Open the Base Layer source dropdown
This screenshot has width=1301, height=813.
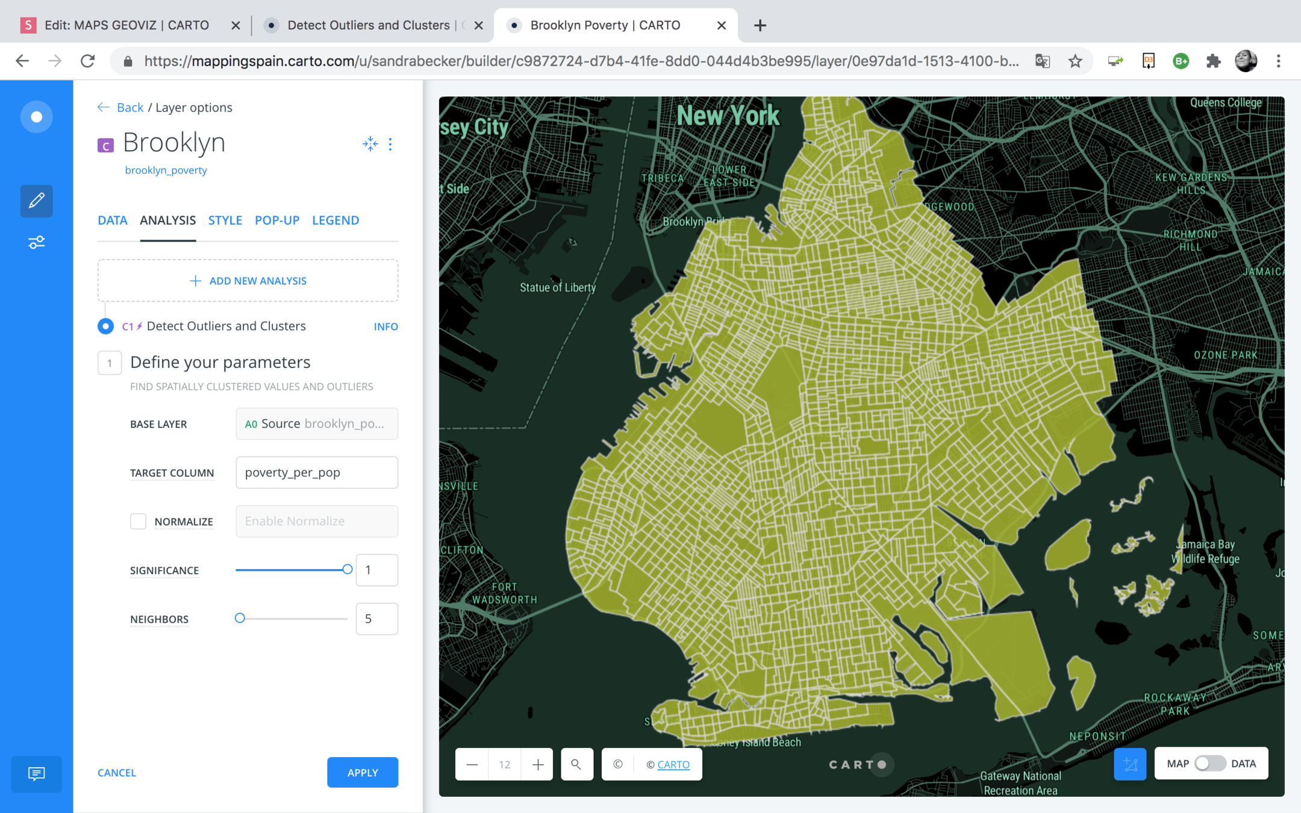(x=317, y=423)
